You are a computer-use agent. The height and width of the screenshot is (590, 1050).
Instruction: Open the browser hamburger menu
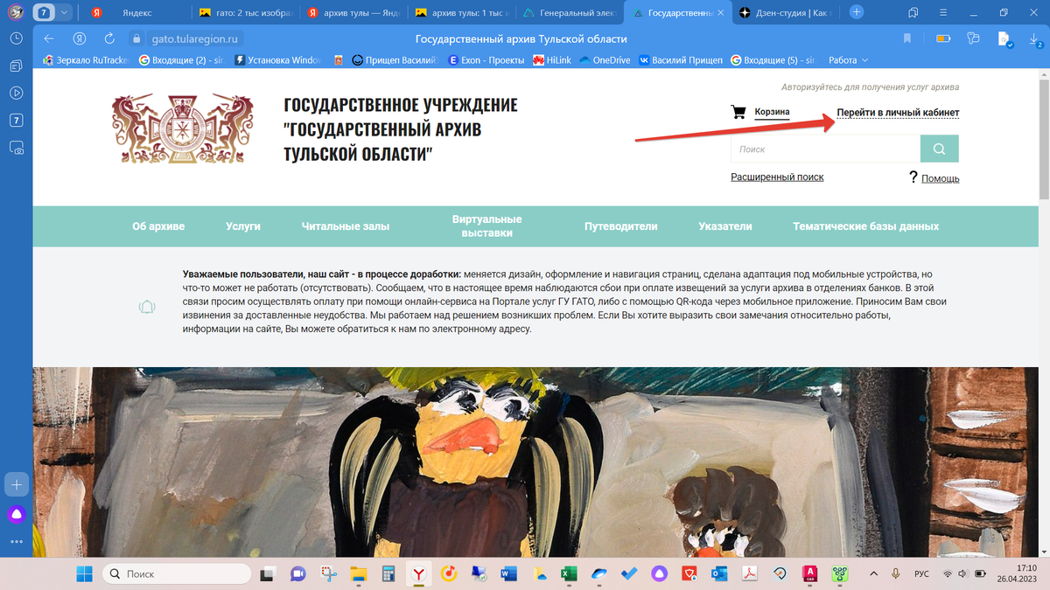coord(942,13)
